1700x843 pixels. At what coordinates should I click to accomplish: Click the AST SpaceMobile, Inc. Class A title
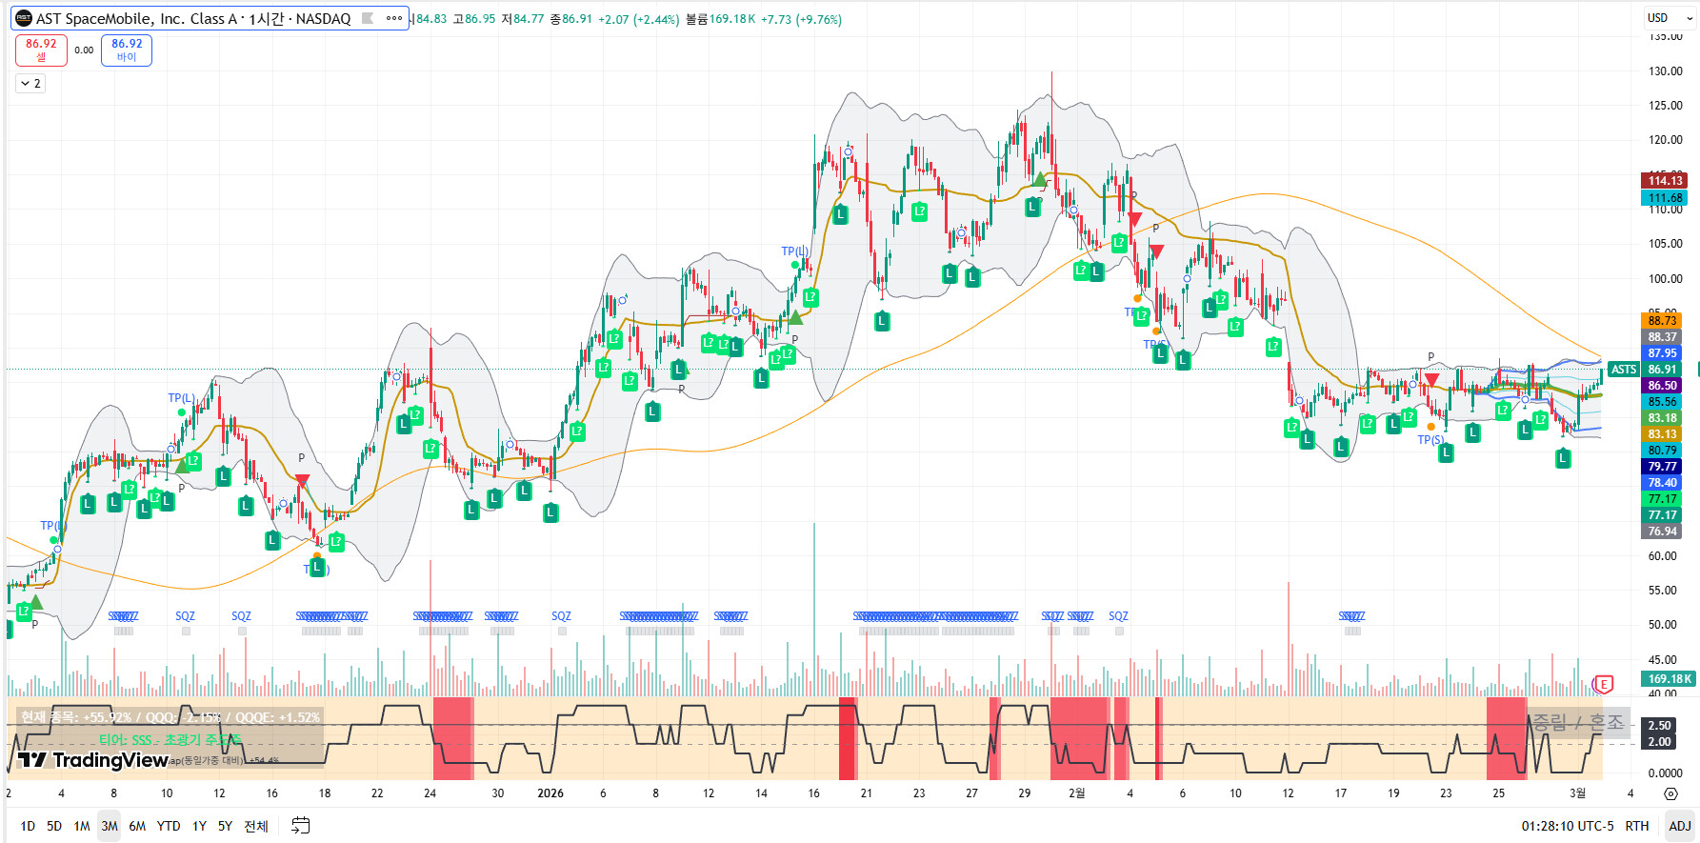[x=136, y=18]
